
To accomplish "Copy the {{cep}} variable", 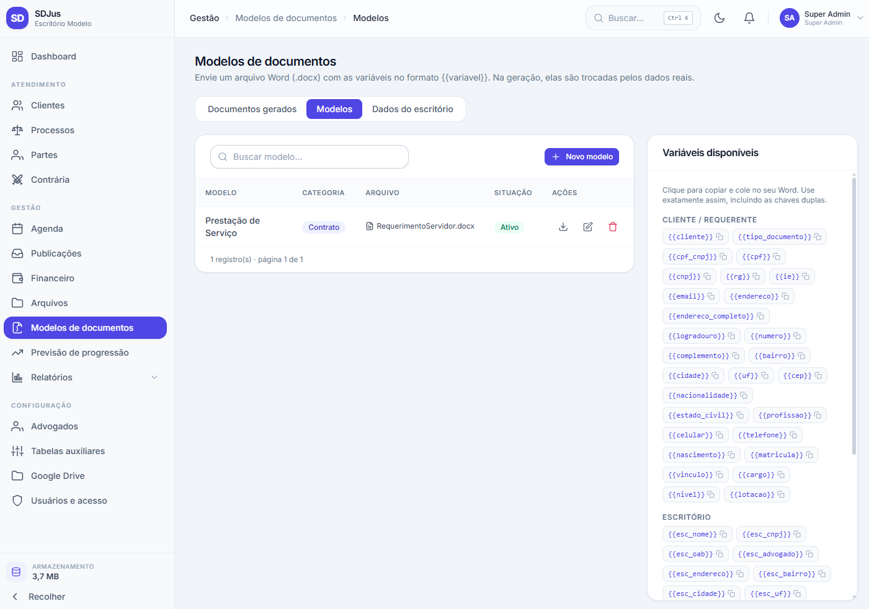I will pyautogui.click(x=803, y=375).
